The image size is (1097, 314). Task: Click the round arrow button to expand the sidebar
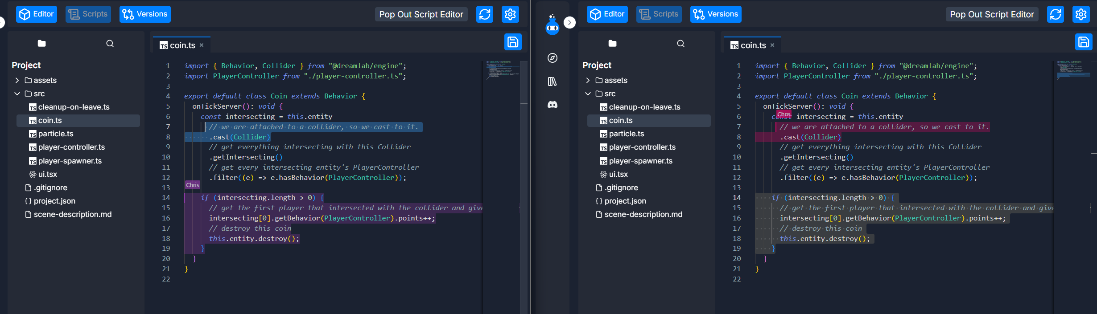pyautogui.click(x=569, y=22)
